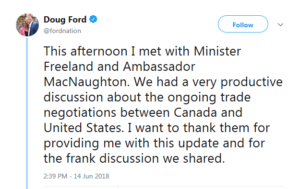This screenshot has width=299, height=189.
Task: Click the words frank discussion in the tweet
Action: pyautogui.click(x=112, y=158)
